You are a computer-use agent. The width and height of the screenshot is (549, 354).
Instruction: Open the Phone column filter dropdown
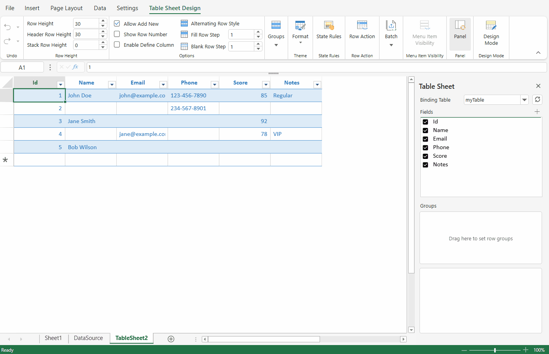click(215, 85)
